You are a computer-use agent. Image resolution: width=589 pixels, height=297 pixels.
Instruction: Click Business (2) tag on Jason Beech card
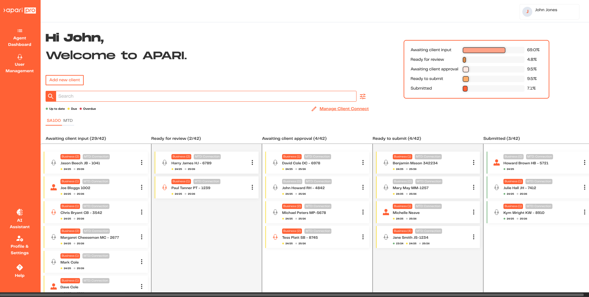point(70,157)
